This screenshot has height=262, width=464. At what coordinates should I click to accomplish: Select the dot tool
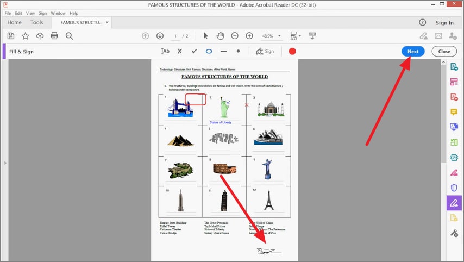pyautogui.click(x=238, y=51)
